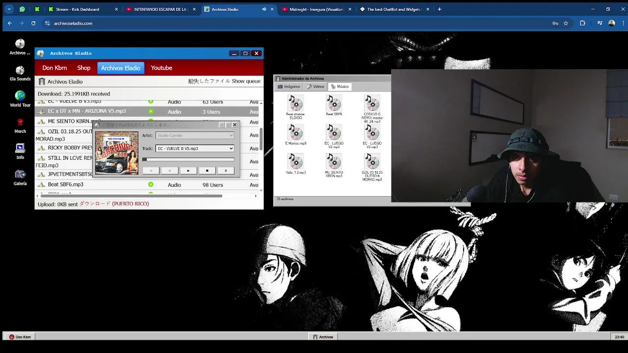
Task: Select the Beat SBF6.mp3 list row
Action: 147,184
